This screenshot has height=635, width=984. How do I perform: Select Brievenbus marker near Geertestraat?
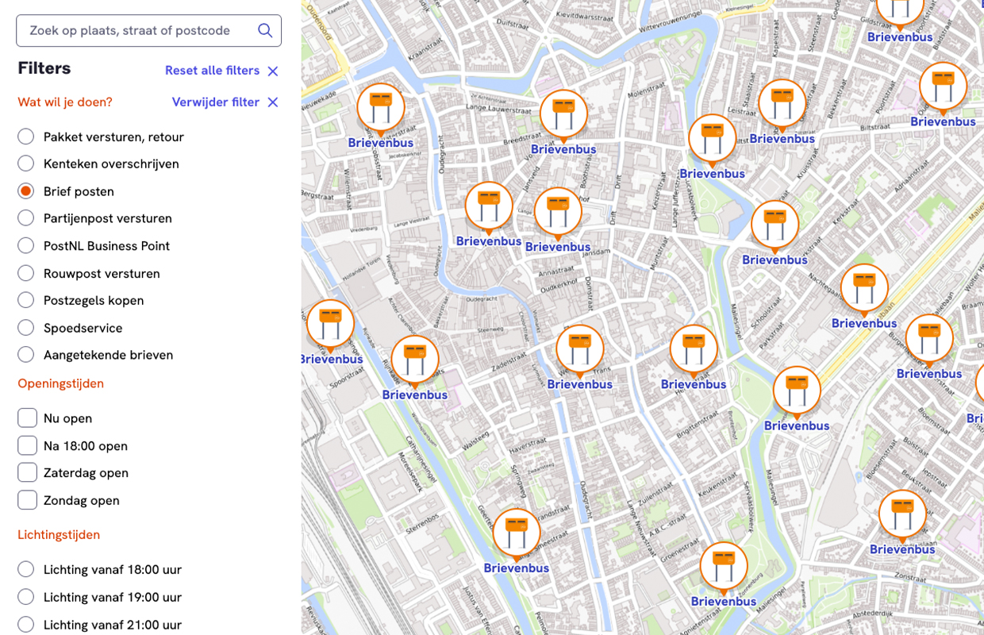(x=517, y=533)
